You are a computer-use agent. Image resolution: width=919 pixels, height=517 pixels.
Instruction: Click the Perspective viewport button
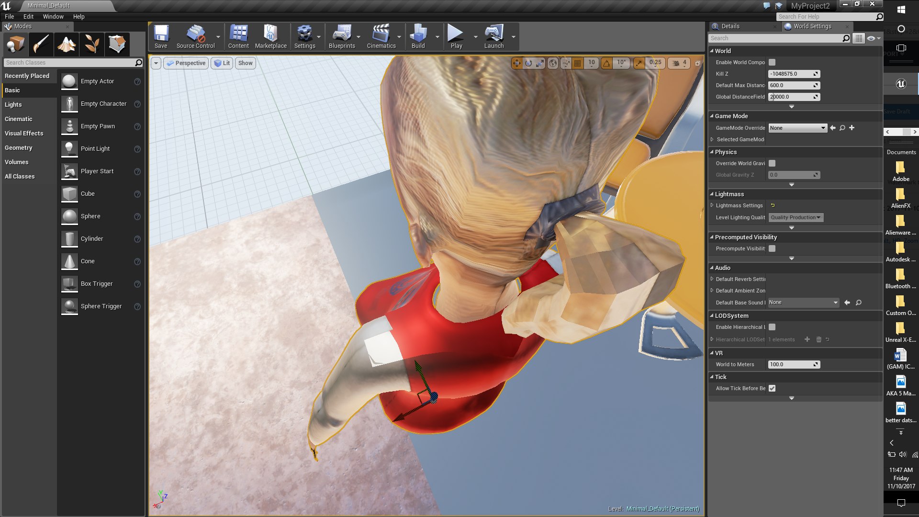(186, 63)
